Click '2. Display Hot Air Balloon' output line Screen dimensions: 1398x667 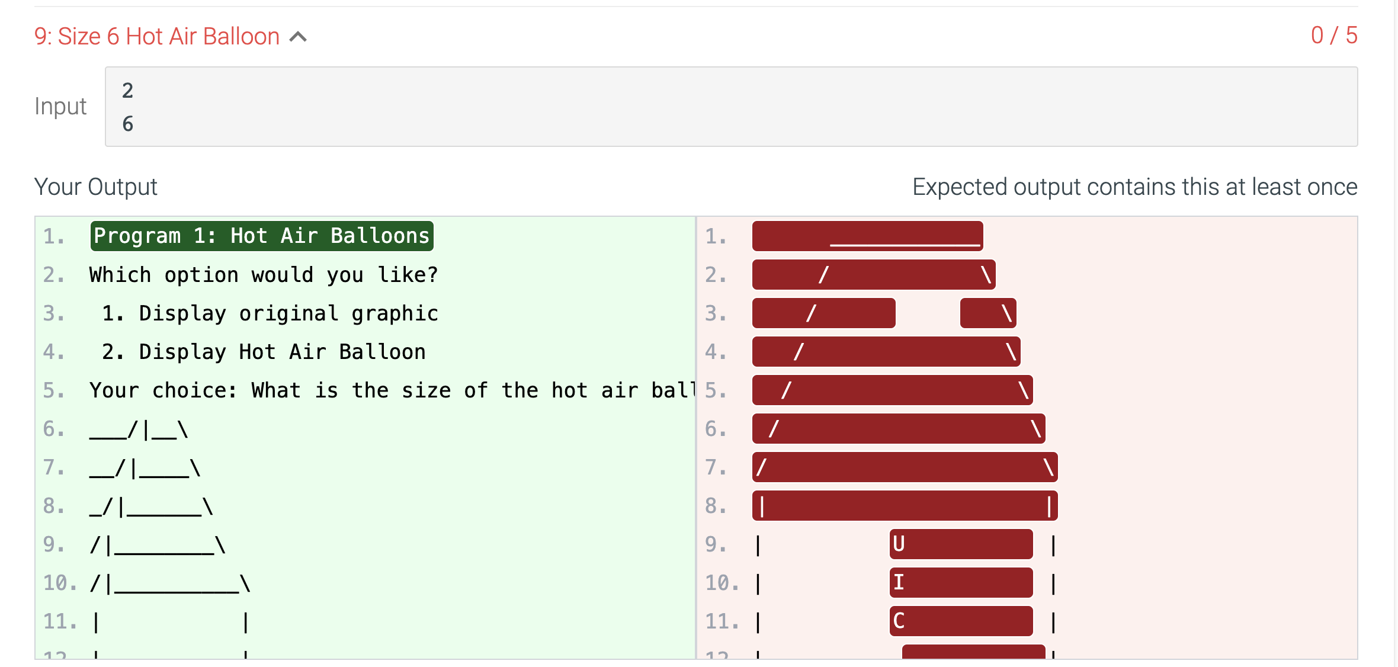(x=264, y=352)
